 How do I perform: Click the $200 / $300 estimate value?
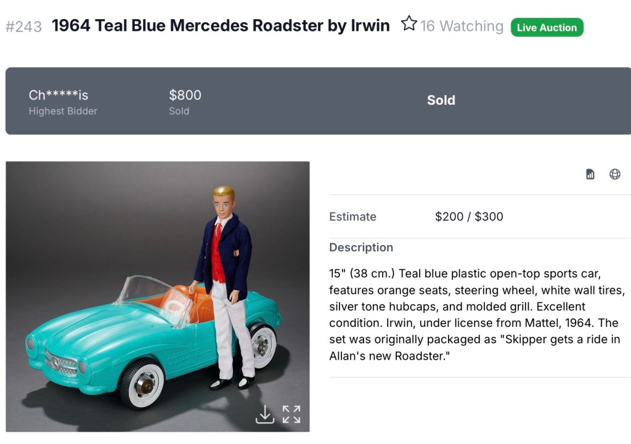pyautogui.click(x=469, y=217)
